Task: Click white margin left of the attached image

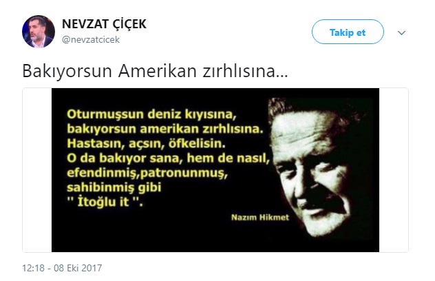Action: click(x=37, y=170)
